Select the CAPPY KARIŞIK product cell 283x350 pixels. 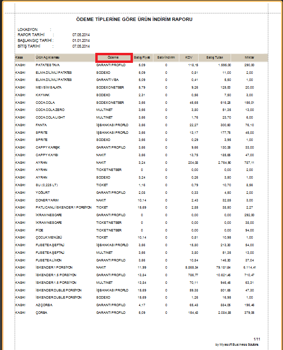(48, 147)
